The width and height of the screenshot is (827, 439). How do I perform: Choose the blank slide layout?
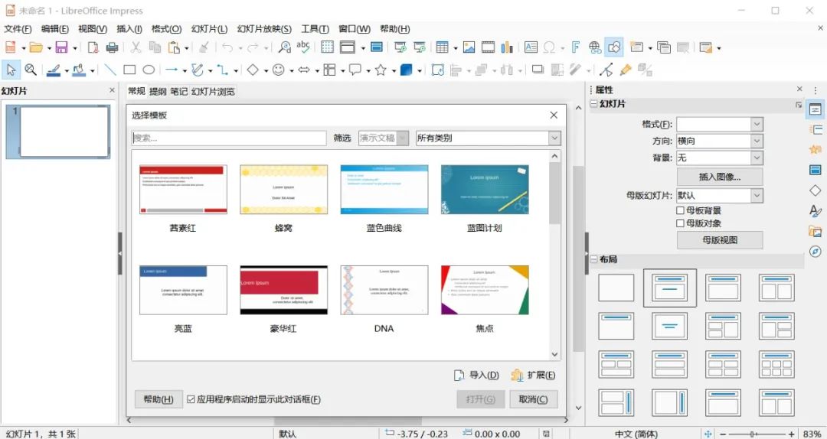[616, 288]
